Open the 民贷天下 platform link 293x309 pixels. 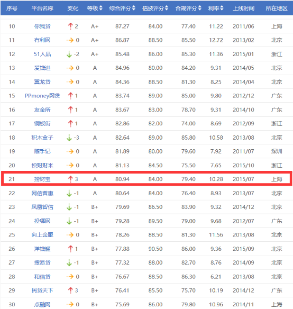click(x=42, y=290)
